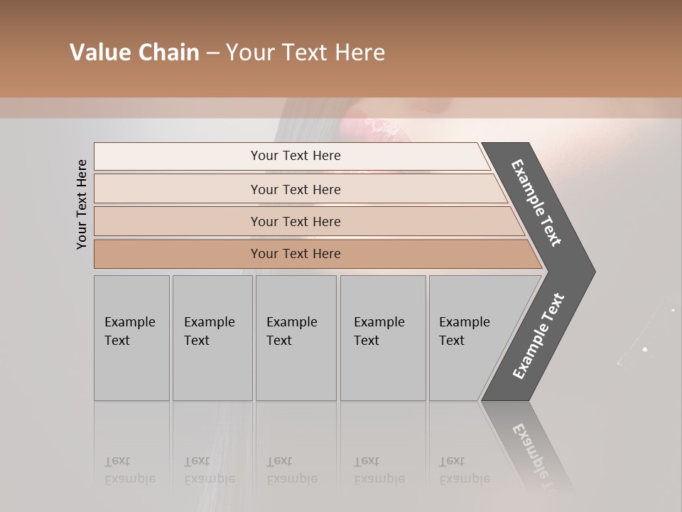Select the third 'Your Text Here' bar from top
The width and height of the screenshot is (682, 512).
(296, 221)
